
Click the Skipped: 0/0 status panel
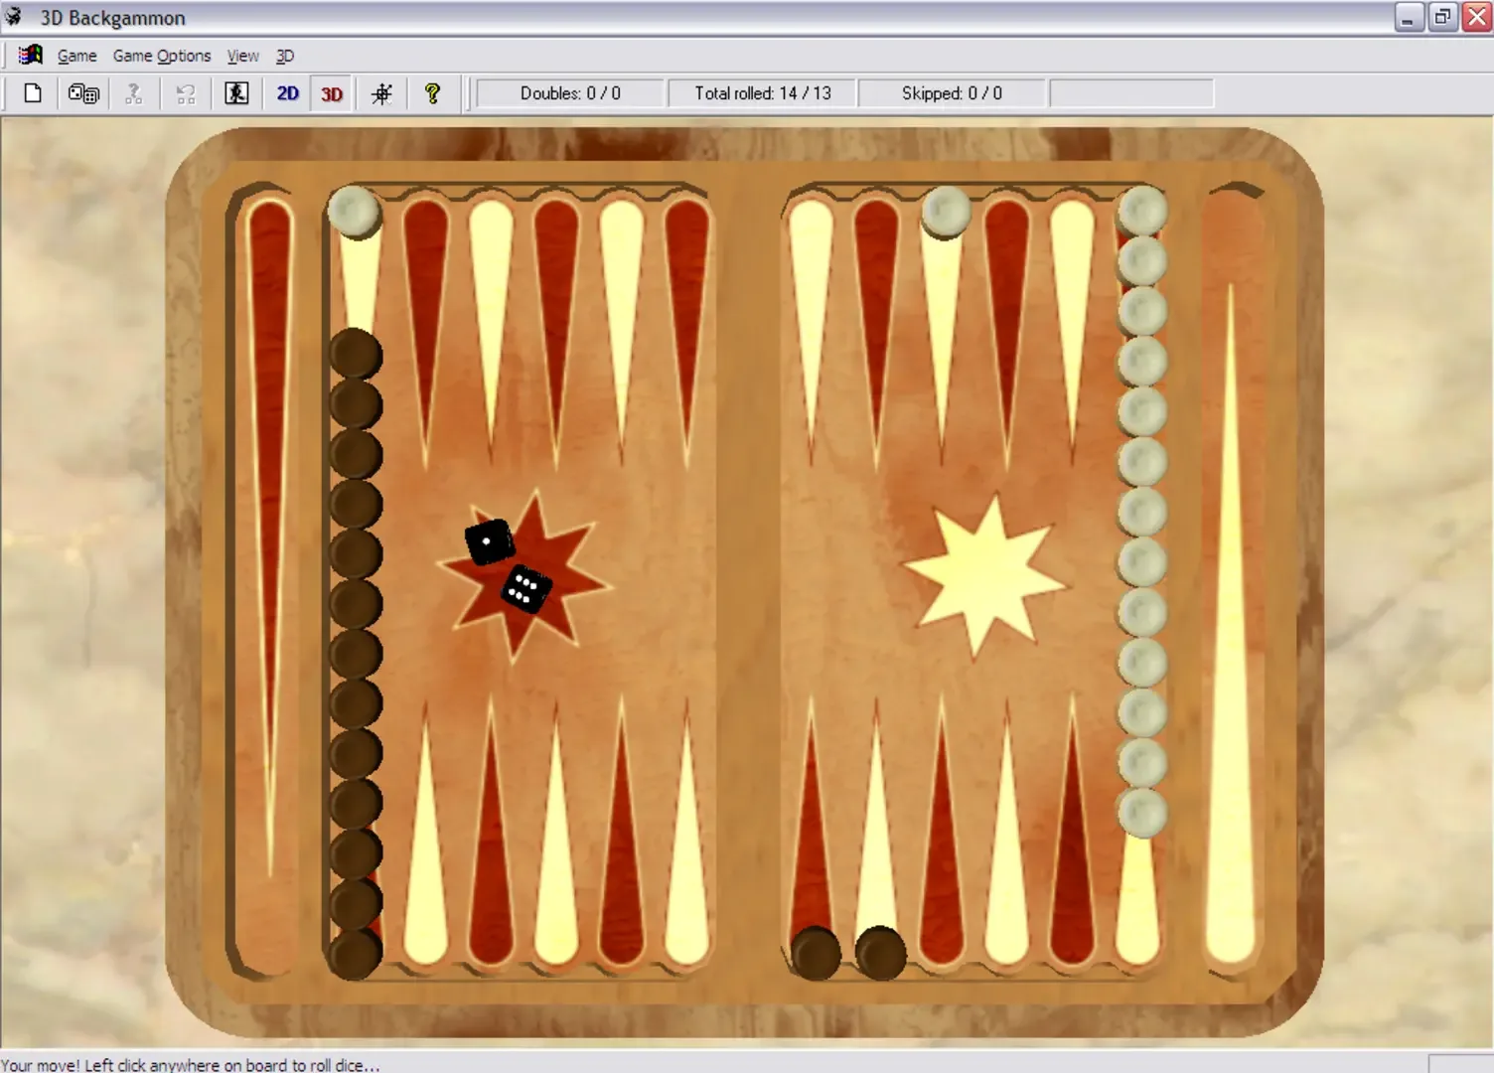(x=951, y=92)
